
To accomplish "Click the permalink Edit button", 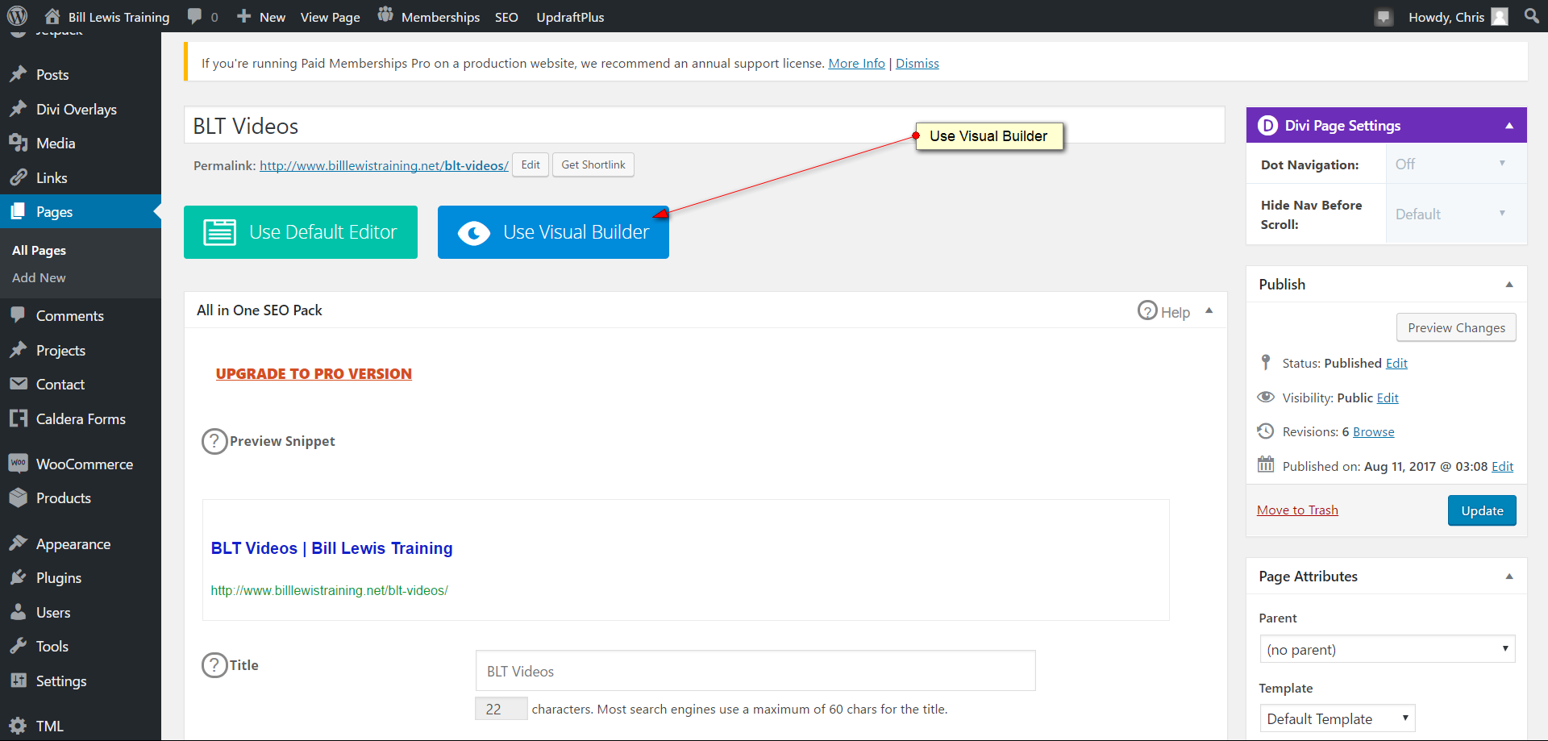I will [531, 164].
